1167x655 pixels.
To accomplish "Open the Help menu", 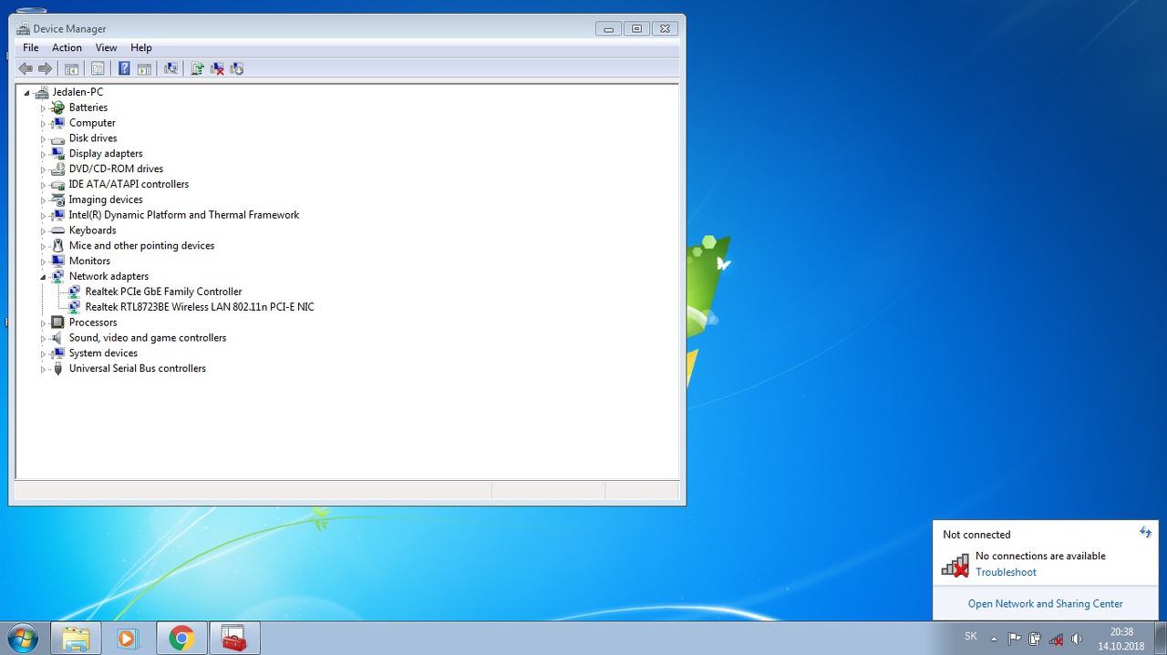I will (141, 47).
